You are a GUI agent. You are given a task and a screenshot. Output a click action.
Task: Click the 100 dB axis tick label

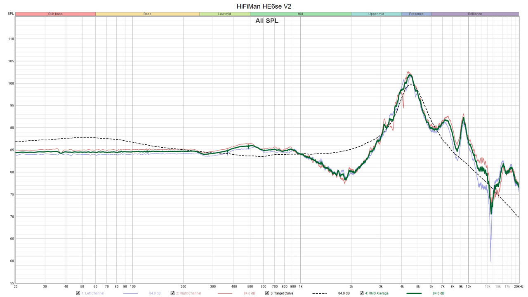pyautogui.click(x=10, y=83)
